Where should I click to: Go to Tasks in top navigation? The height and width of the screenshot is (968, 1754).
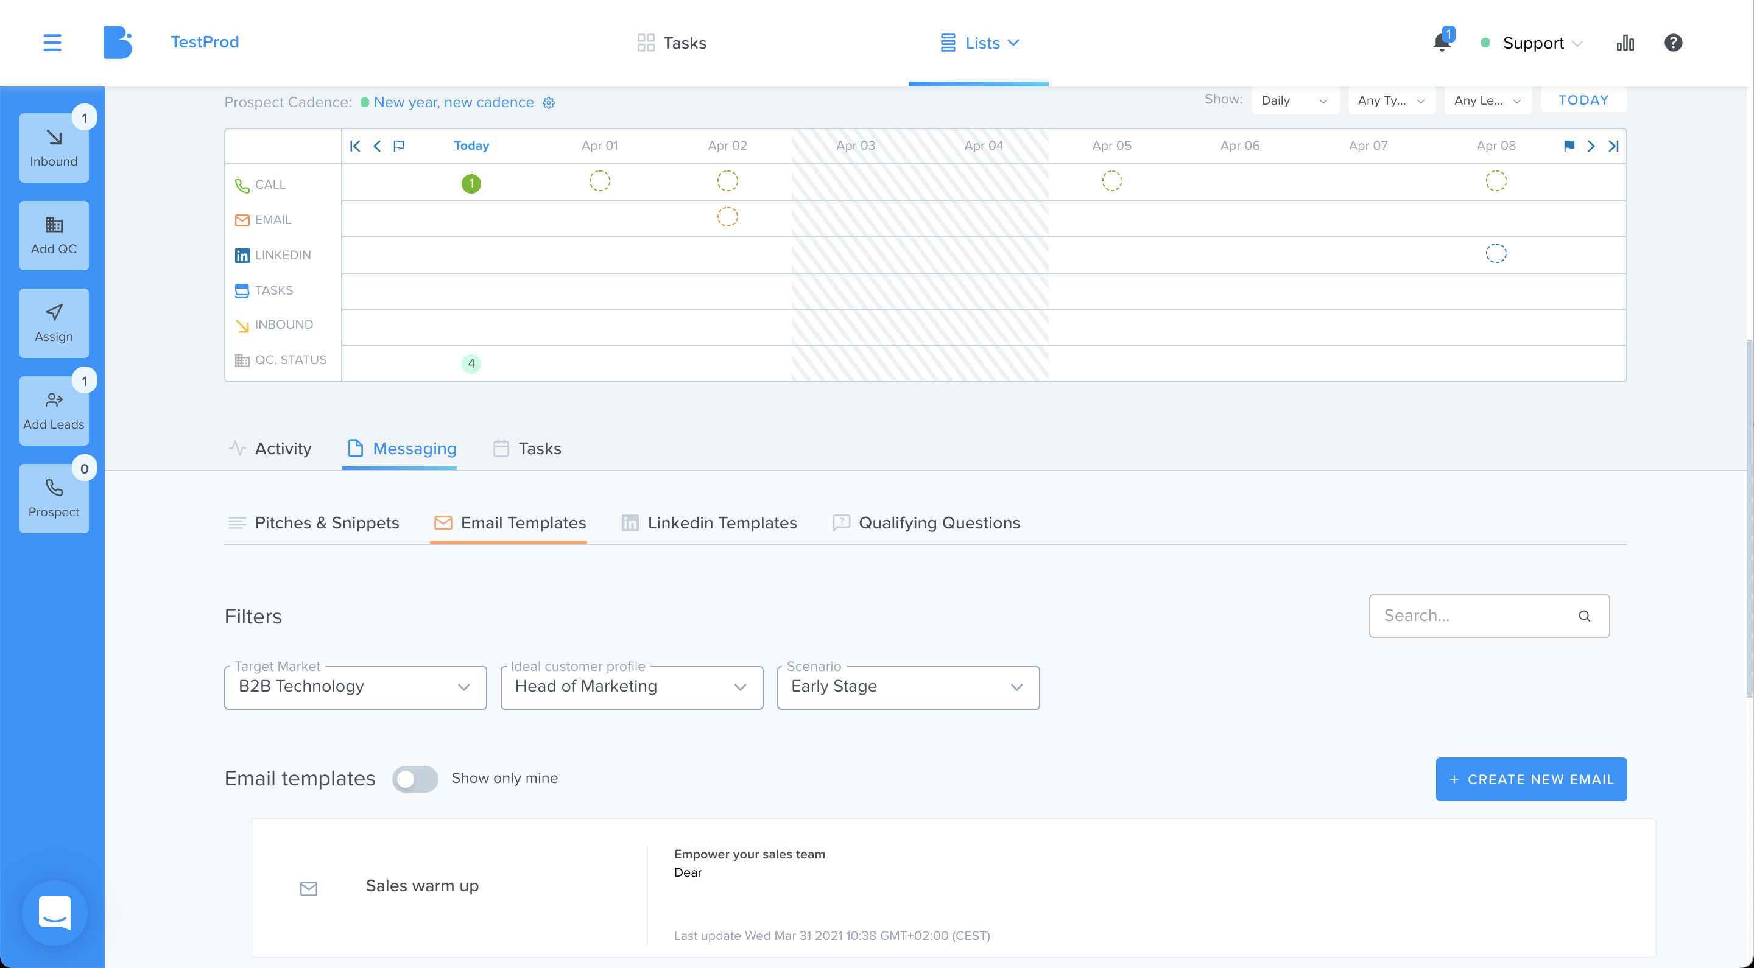click(x=671, y=43)
